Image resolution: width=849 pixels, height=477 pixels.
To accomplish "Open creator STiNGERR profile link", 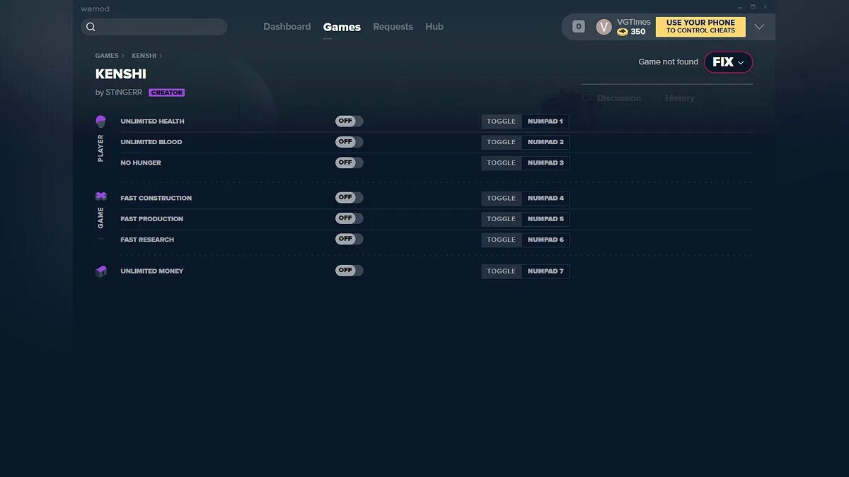I will click(x=124, y=93).
